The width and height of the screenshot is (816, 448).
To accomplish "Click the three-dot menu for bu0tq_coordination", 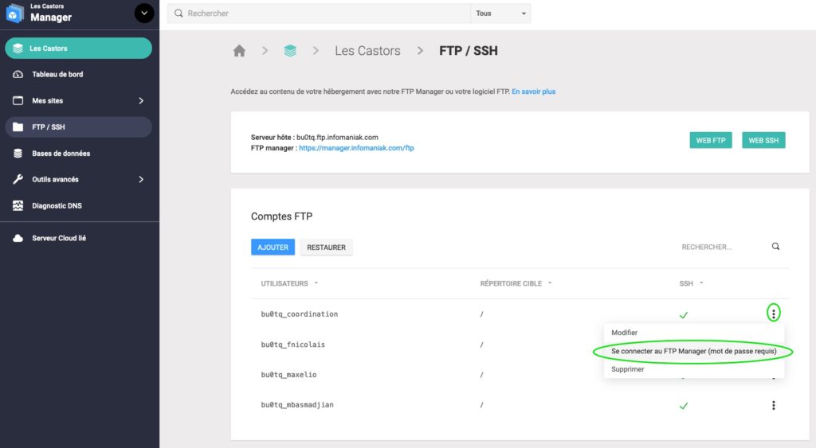I will 773,314.
